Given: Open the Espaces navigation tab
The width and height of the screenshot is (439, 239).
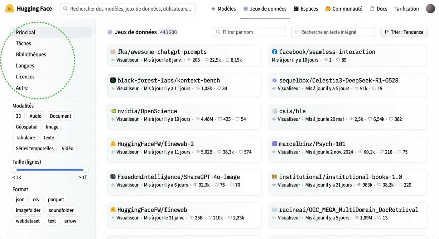Looking at the screenshot, I should tap(306, 9).
